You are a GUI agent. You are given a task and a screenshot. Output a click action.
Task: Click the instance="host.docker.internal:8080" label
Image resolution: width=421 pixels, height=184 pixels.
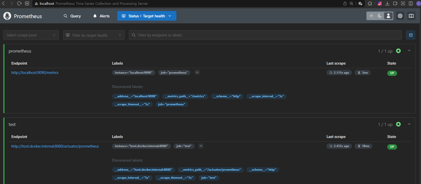pyautogui.click(x=141, y=146)
